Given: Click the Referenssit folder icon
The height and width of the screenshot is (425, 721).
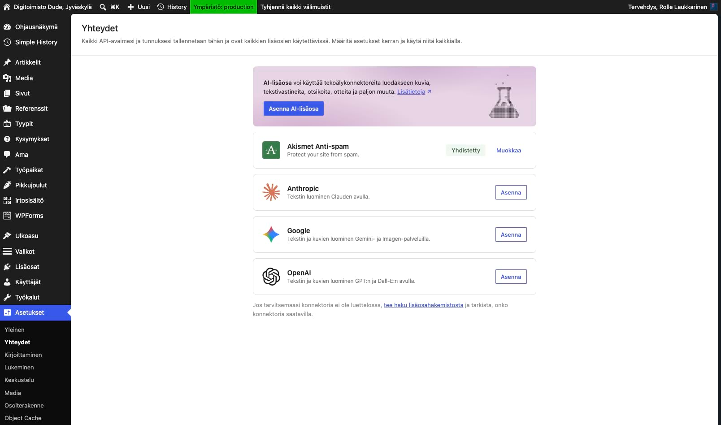Looking at the screenshot, I should 7,108.
